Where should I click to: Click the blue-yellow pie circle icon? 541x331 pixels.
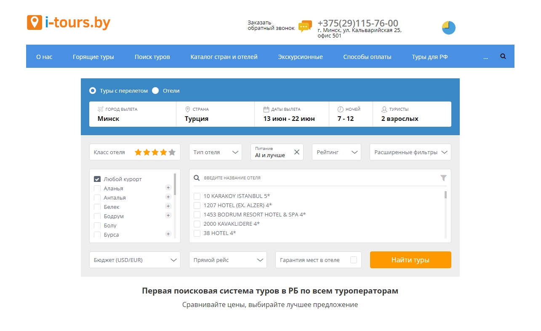[x=449, y=28]
